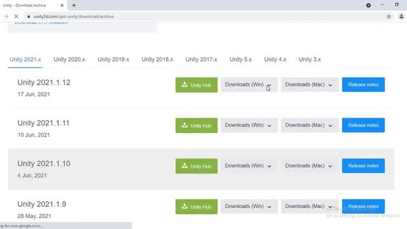Expand Downloads (Win) for Unity 2021.1.10
407x229 pixels.
click(x=249, y=165)
